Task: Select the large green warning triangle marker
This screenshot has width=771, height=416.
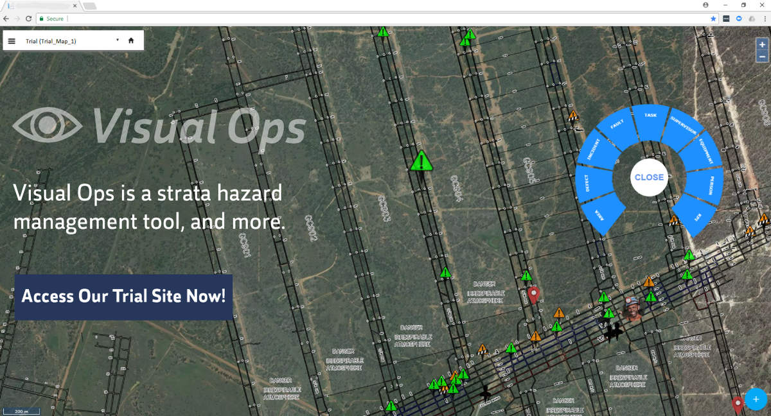Action: [x=421, y=161]
